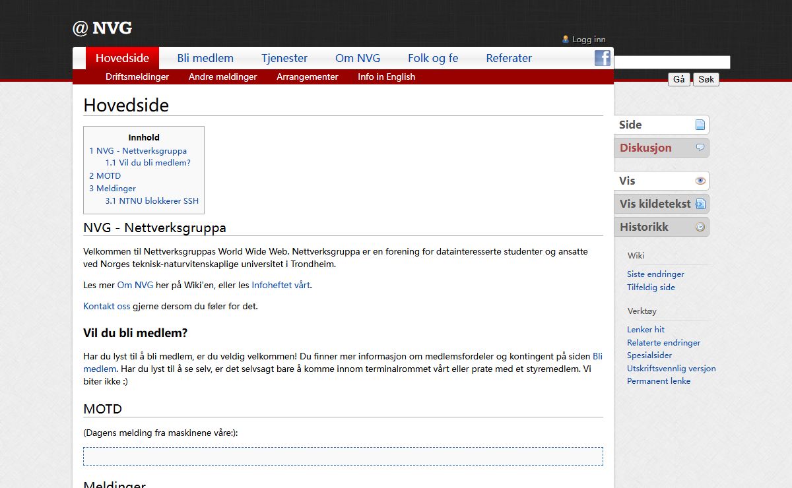The width and height of the screenshot is (792, 488).
Task: Click the NVG - Nettverksgruppa section heading
Action: coord(154,228)
